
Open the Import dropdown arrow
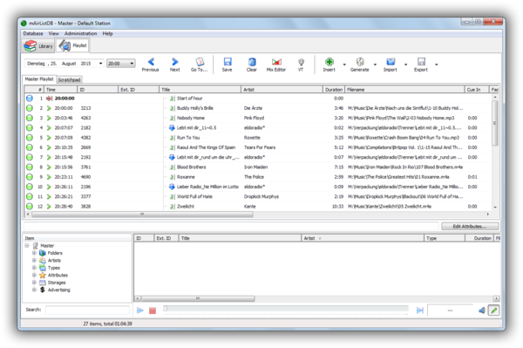click(x=405, y=65)
